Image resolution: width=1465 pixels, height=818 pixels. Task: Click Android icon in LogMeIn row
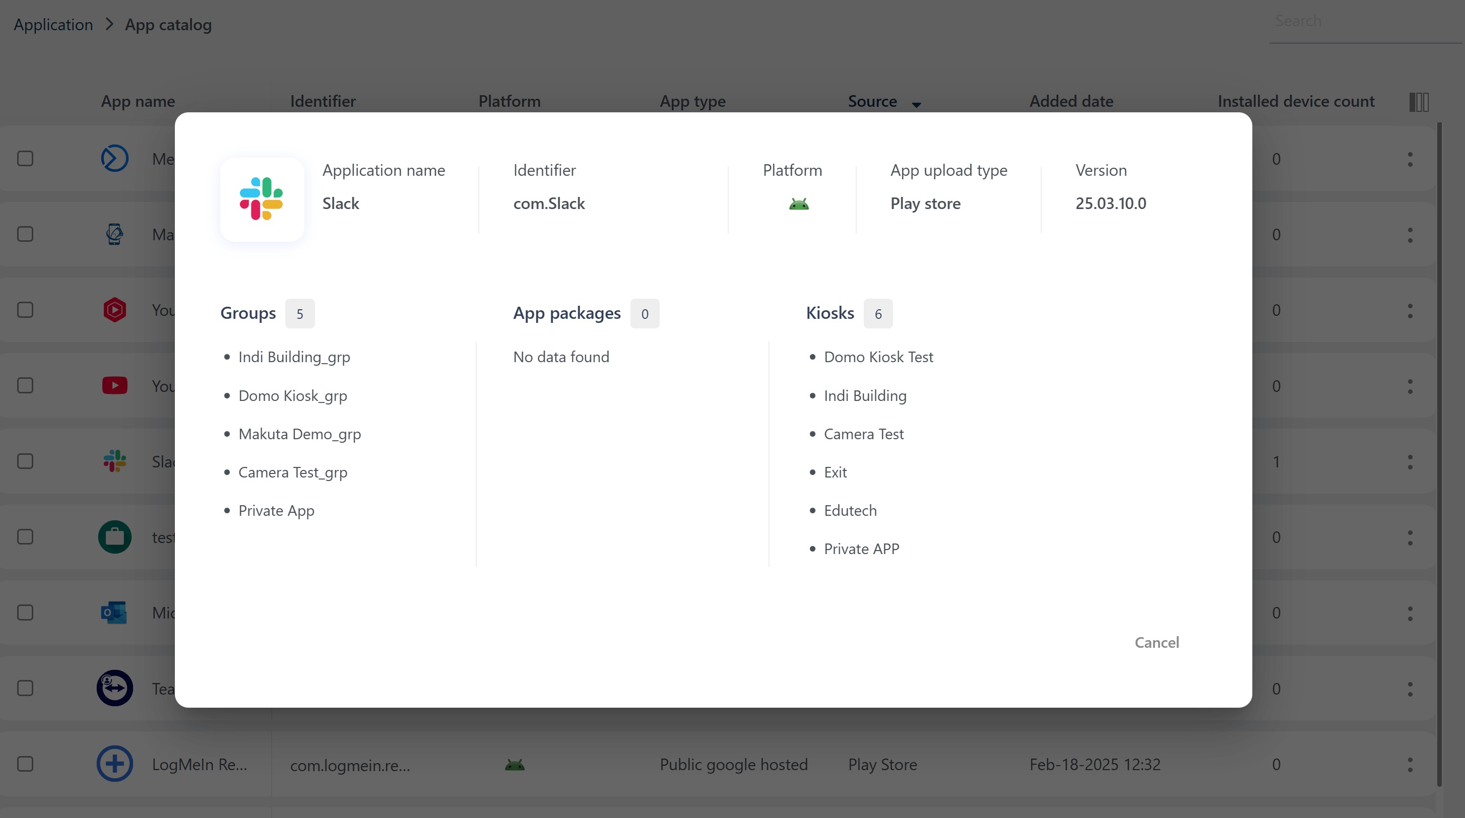pos(514,765)
